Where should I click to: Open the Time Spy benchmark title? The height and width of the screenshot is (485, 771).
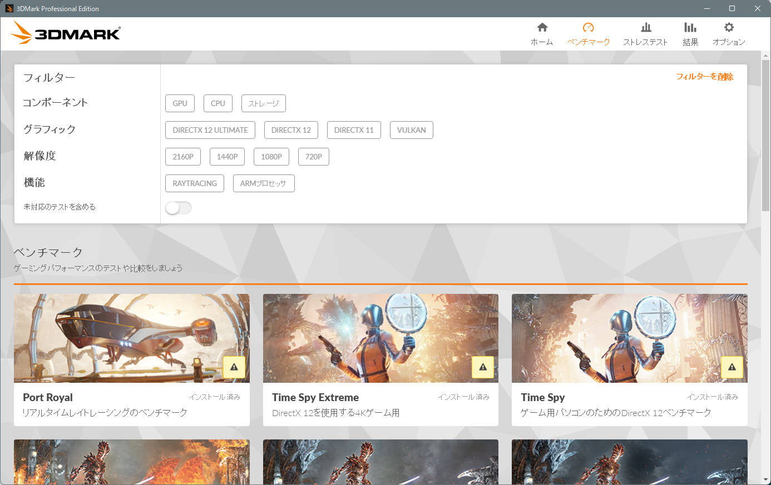click(x=543, y=397)
